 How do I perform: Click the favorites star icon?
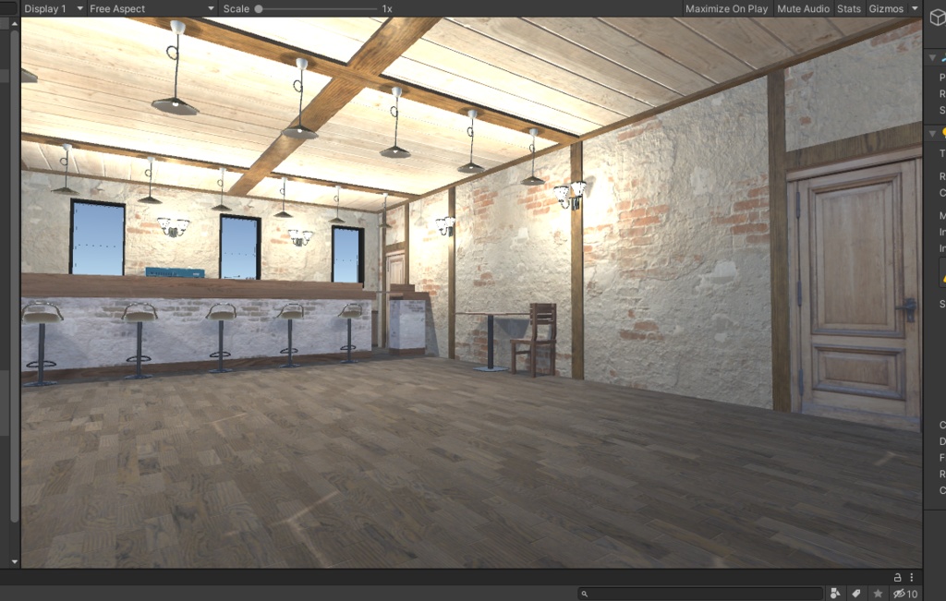tap(878, 594)
